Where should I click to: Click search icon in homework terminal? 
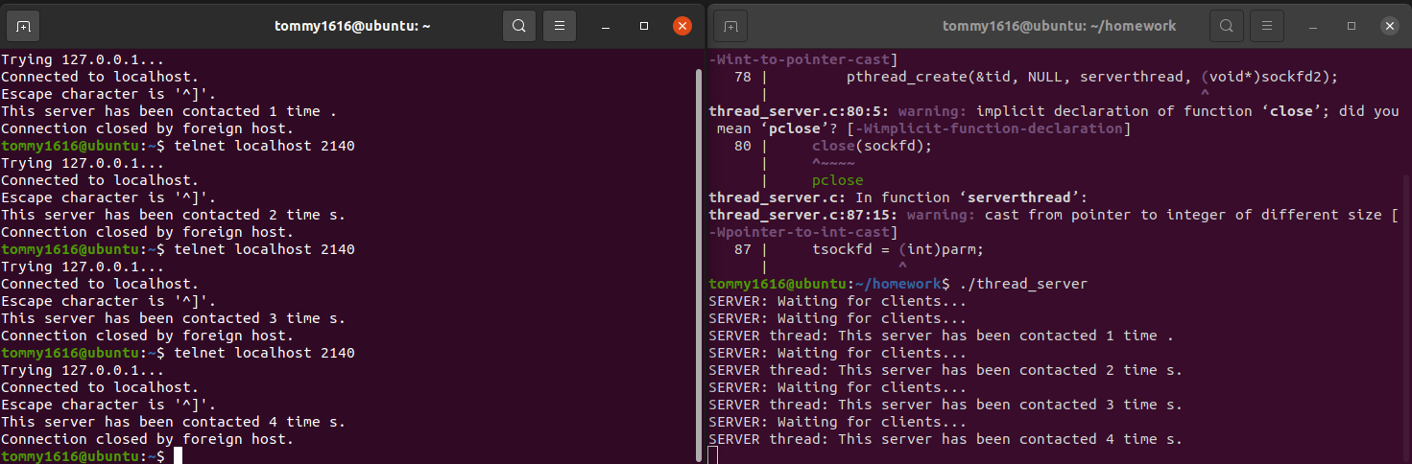click(1226, 26)
